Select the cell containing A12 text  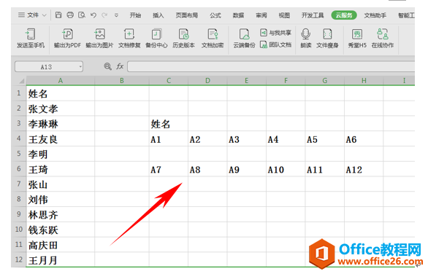click(x=364, y=169)
